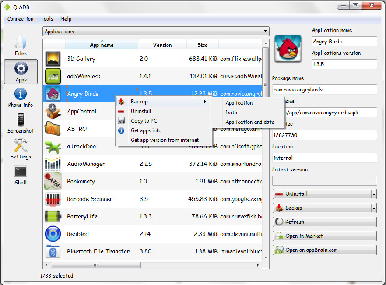Choose Uninstall from the context menu
The height and width of the screenshot is (285, 386).
pos(164,111)
